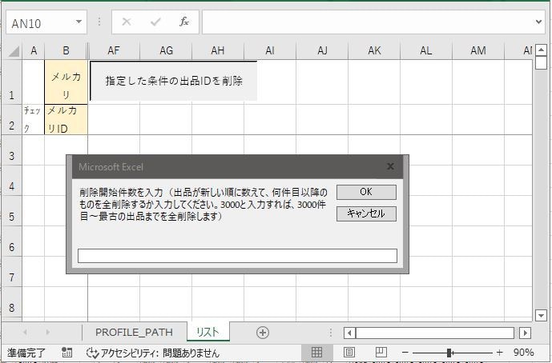The width and height of the screenshot is (552, 363).
Task: Switch to Normal view icon
Action: coord(316,352)
